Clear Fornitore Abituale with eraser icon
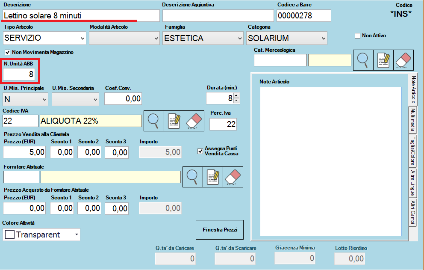This screenshot has width=424, height=270. (x=233, y=177)
